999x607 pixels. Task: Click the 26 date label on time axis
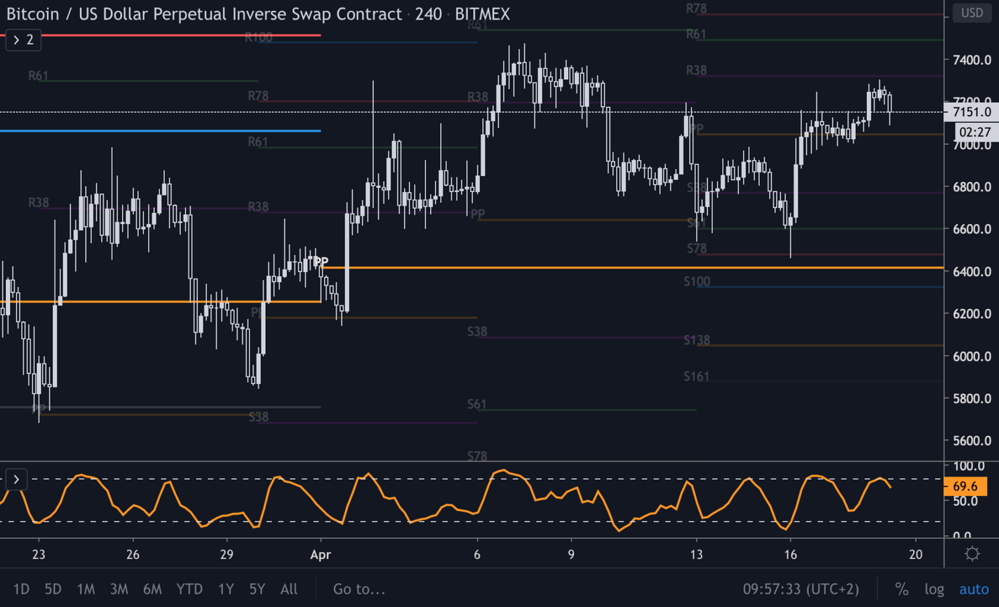tap(133, 555)
